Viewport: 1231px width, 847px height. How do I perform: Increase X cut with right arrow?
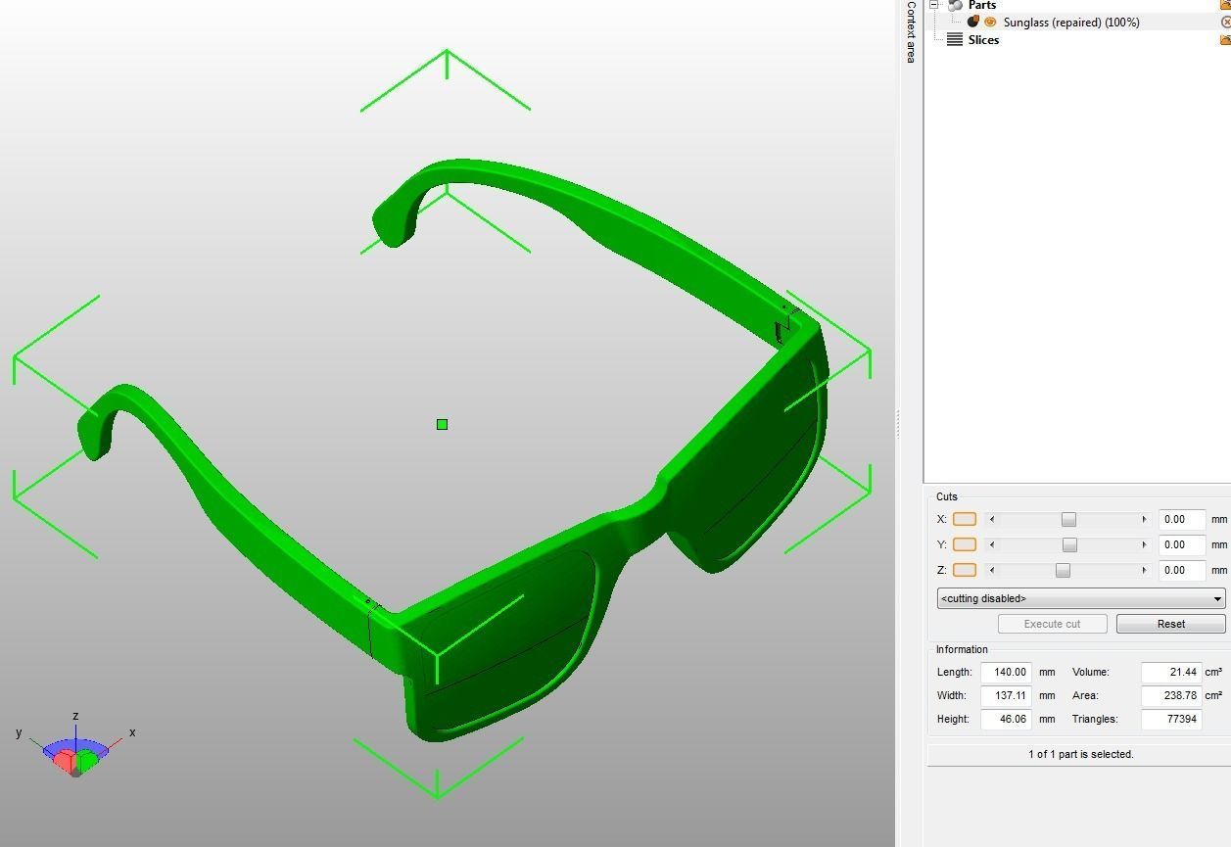click(1144, 519)
